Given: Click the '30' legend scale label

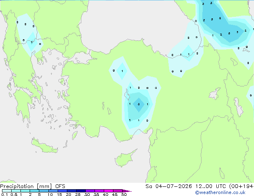Looking at the screenshot, I should [x=87, y=194].
